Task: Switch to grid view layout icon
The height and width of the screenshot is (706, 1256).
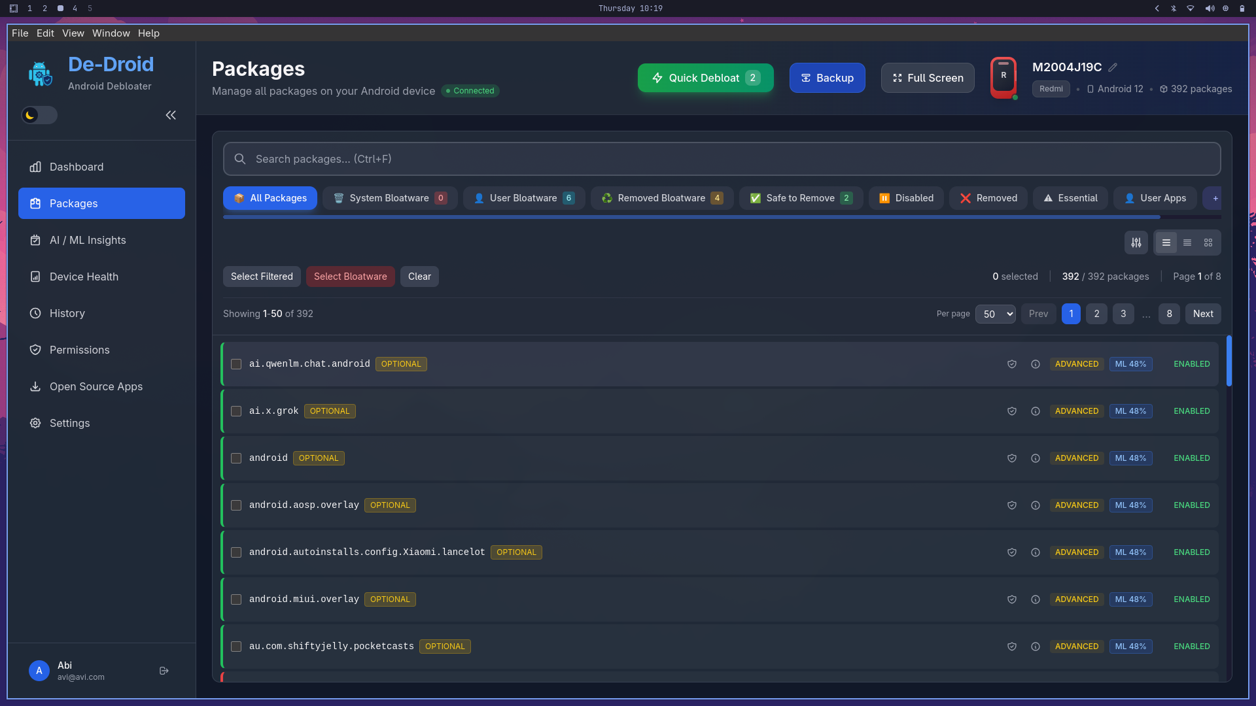Action: pyautogui.click(x=1208, y=243)
